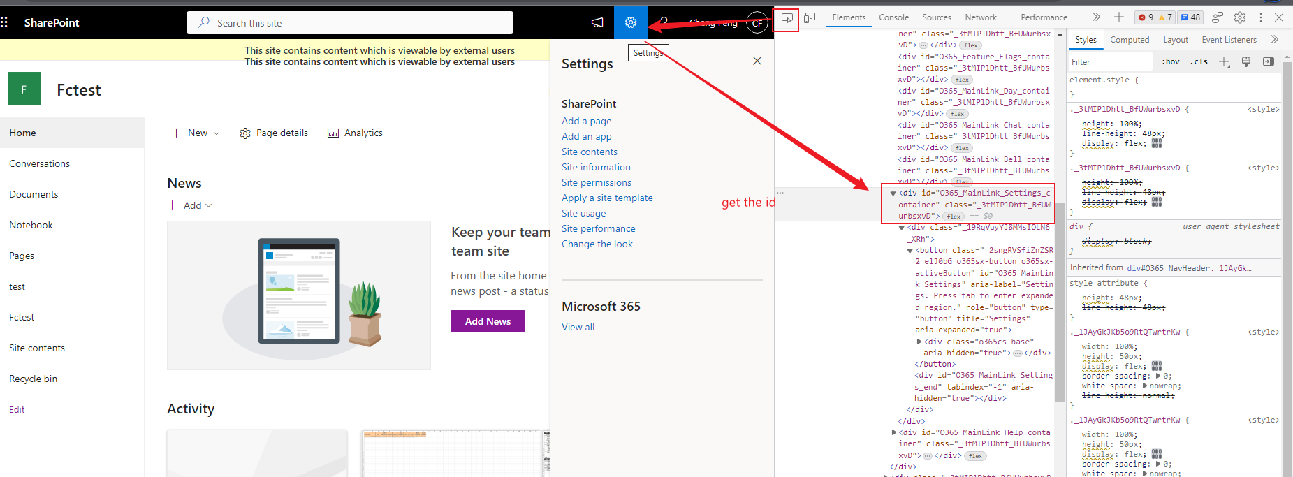Open Apply a site template link

(607, 198)
